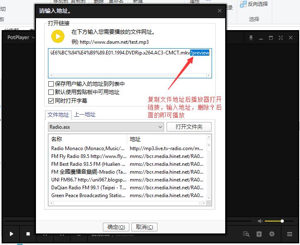Maximize the PotPlayer window
This screenshot has width=300, height=245.
click(271, 38)
